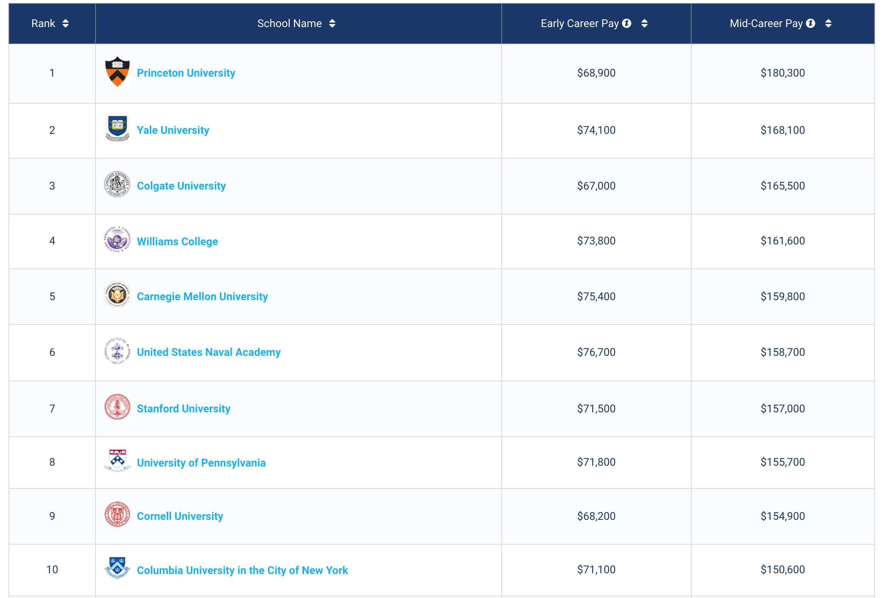The width and height of the screenshot is (885, 598).
Task: Select Pennsylvania's early career pay $71,800
Action: click(x=596, y=462)
